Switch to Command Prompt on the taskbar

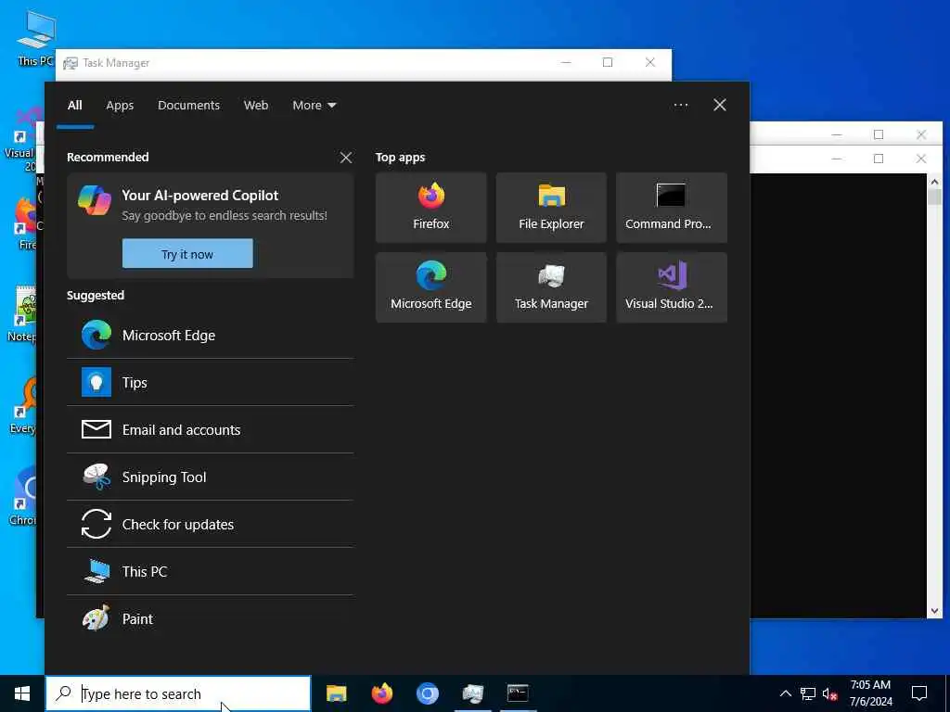coord(518,693)
